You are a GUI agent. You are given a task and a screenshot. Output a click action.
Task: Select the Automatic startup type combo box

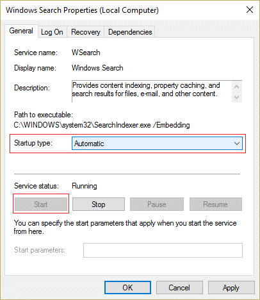tap(157, 144)
